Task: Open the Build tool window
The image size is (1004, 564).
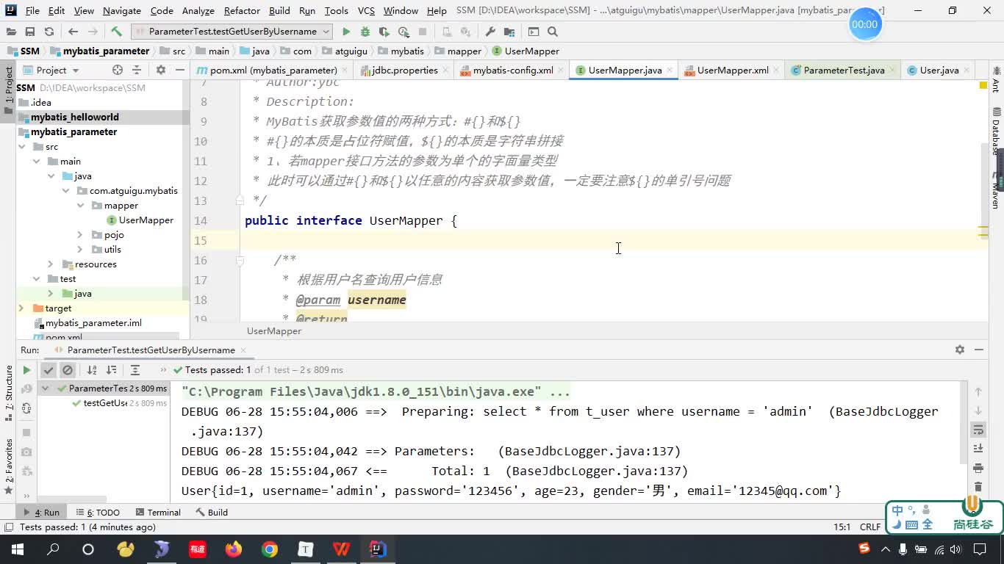Action: click(x=212, y=513)
